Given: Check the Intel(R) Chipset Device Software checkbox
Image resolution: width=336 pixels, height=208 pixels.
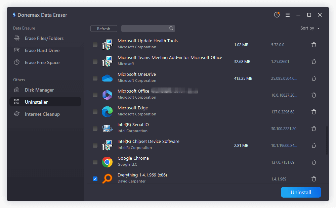Looking at the screenshot, I should point(95,146).
